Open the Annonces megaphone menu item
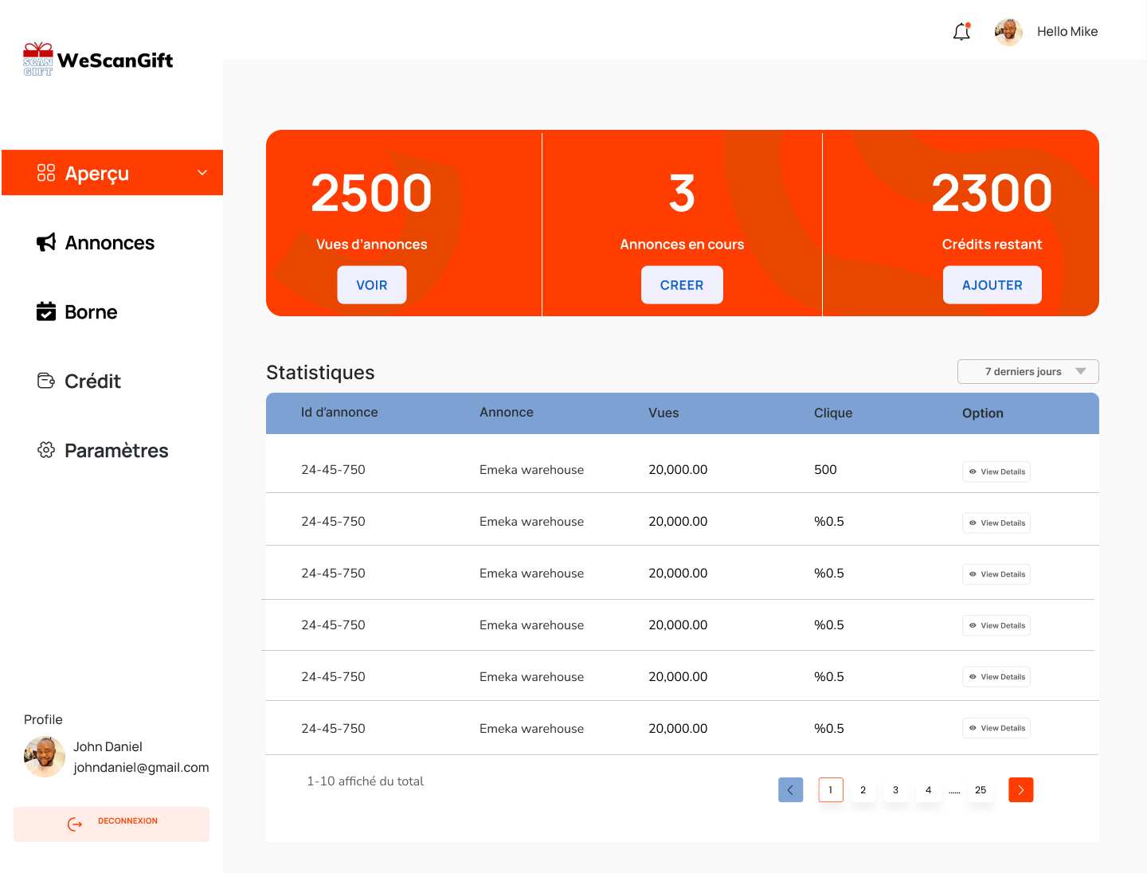This screenshot has height=873, width=1147. (96, 243)
